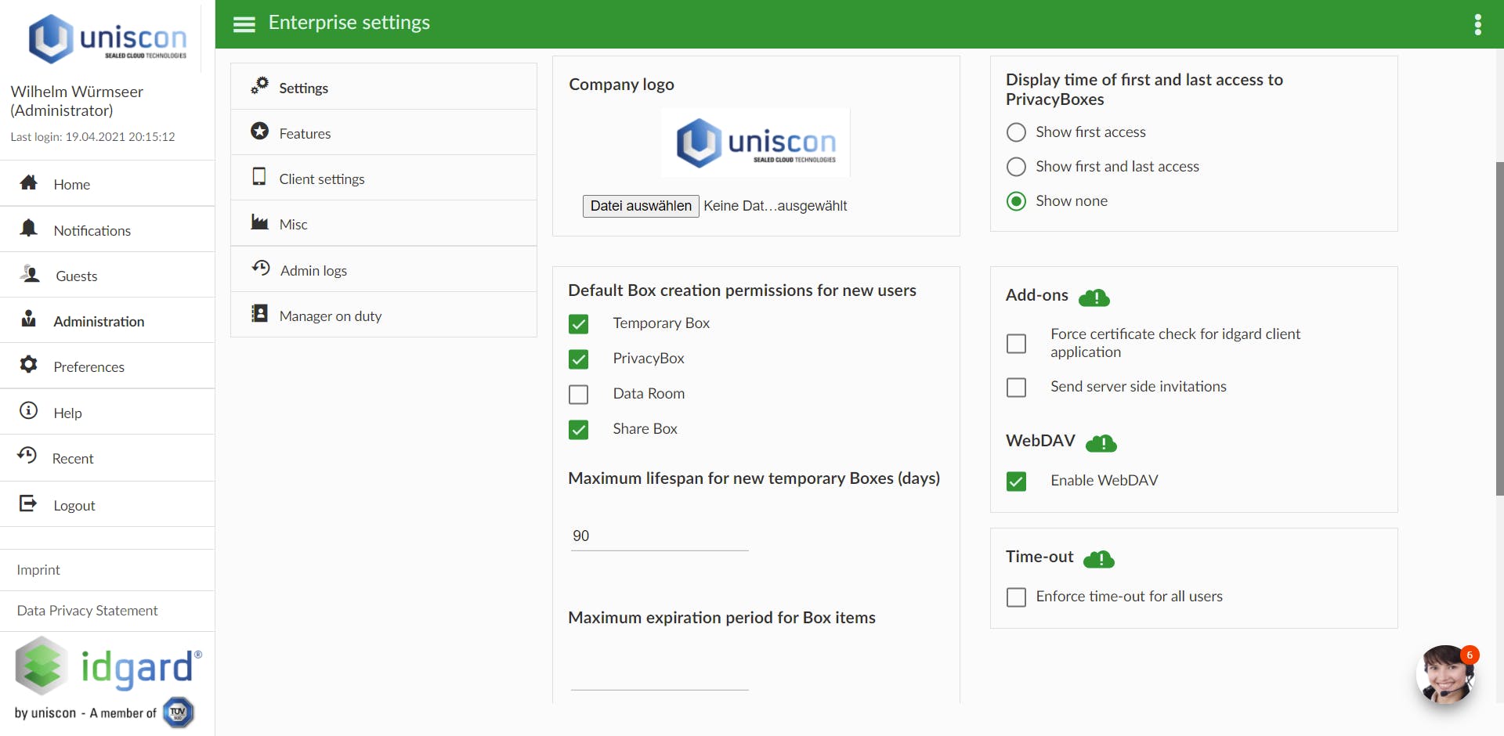Click the Notifications bell icon

click(x=29, y=228)
